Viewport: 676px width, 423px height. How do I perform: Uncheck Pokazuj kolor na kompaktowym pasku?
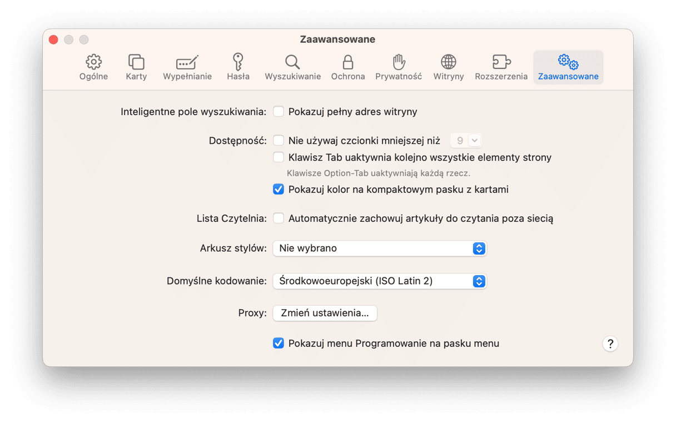(x=279, y=190)
